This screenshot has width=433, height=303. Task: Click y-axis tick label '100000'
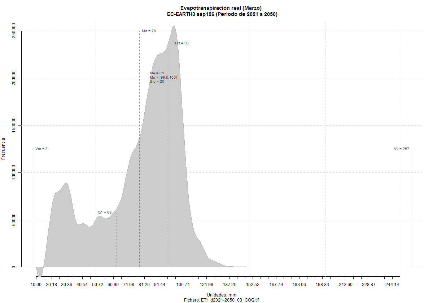14,172
